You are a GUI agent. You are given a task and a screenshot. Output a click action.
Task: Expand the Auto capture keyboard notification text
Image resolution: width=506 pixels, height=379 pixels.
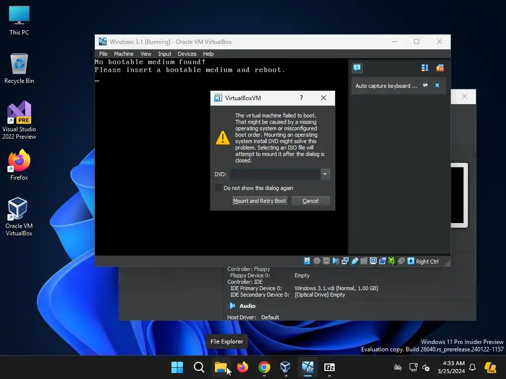(386, 86)
